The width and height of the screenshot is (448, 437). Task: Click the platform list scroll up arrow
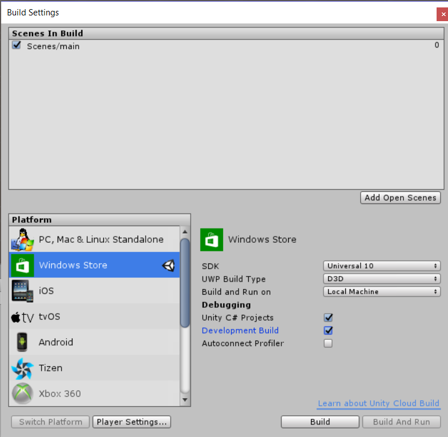185,232
